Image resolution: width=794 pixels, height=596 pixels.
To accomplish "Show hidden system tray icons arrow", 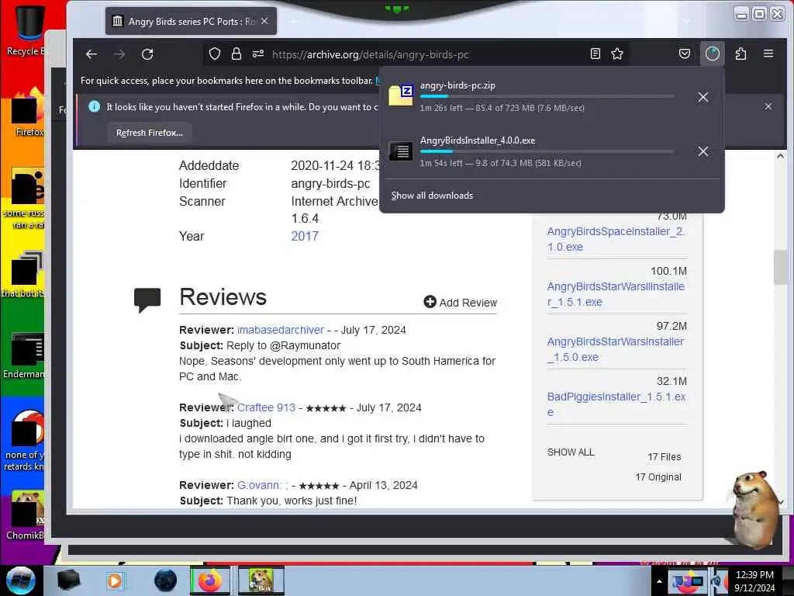I will (659, 581).
